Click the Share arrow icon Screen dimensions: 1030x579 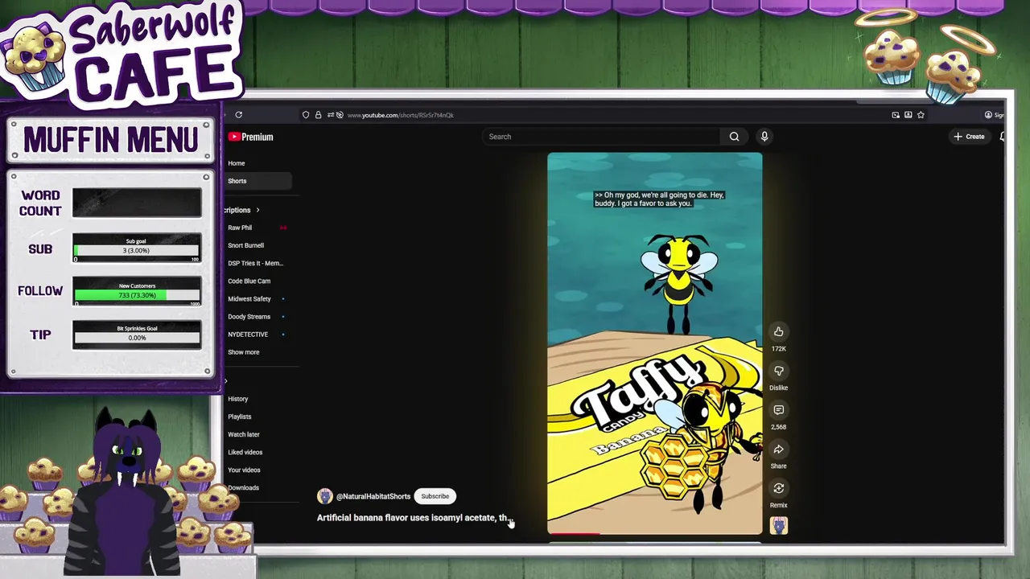tap(778, 450)
